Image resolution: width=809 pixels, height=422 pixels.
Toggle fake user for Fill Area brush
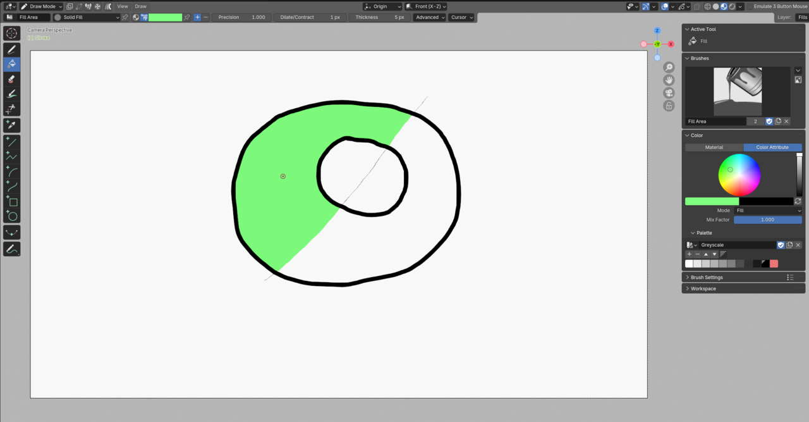769,121
